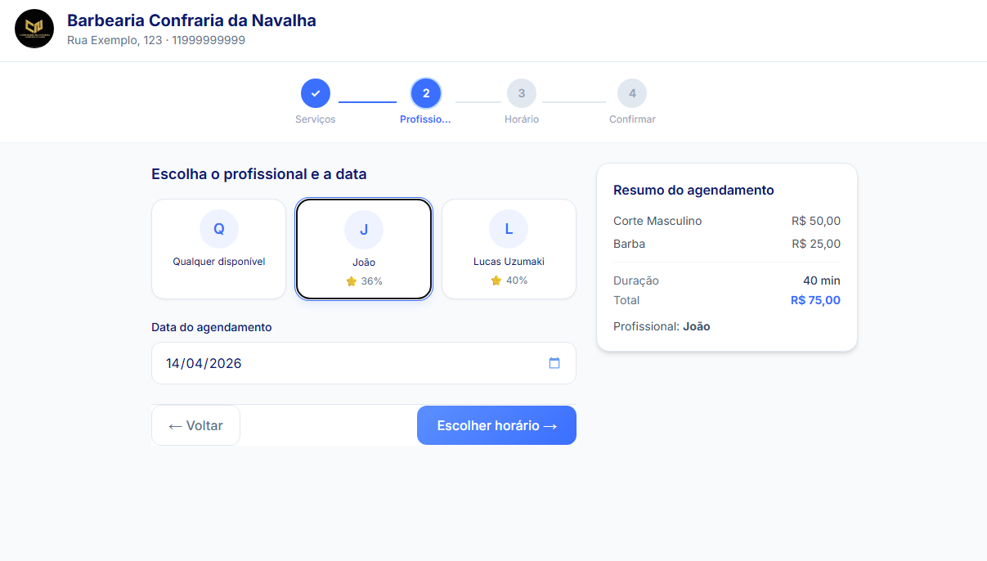Click the Voltar button
The height and width of the screenshot is (561, 987).
coord(195,425)
